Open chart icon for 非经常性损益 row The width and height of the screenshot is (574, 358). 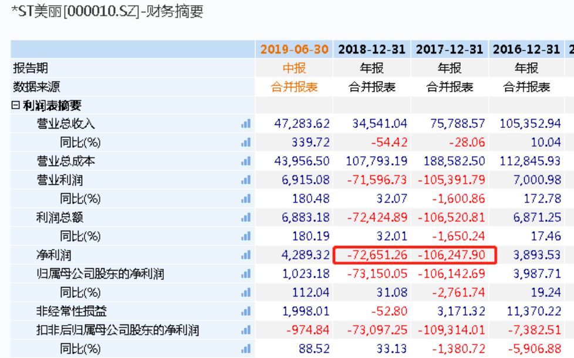(246, 312)
